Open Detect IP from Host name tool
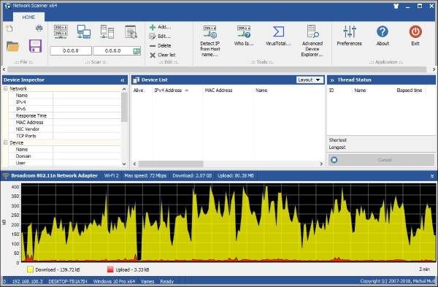The image size is (438, 287). point(210,41)
